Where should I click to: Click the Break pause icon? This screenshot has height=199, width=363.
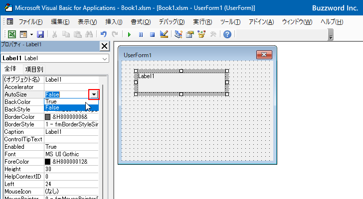[x=141, y=35]
